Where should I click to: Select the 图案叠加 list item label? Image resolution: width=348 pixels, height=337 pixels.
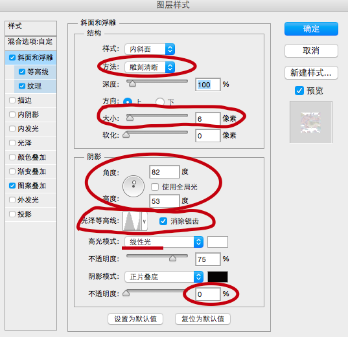(32, 186)
